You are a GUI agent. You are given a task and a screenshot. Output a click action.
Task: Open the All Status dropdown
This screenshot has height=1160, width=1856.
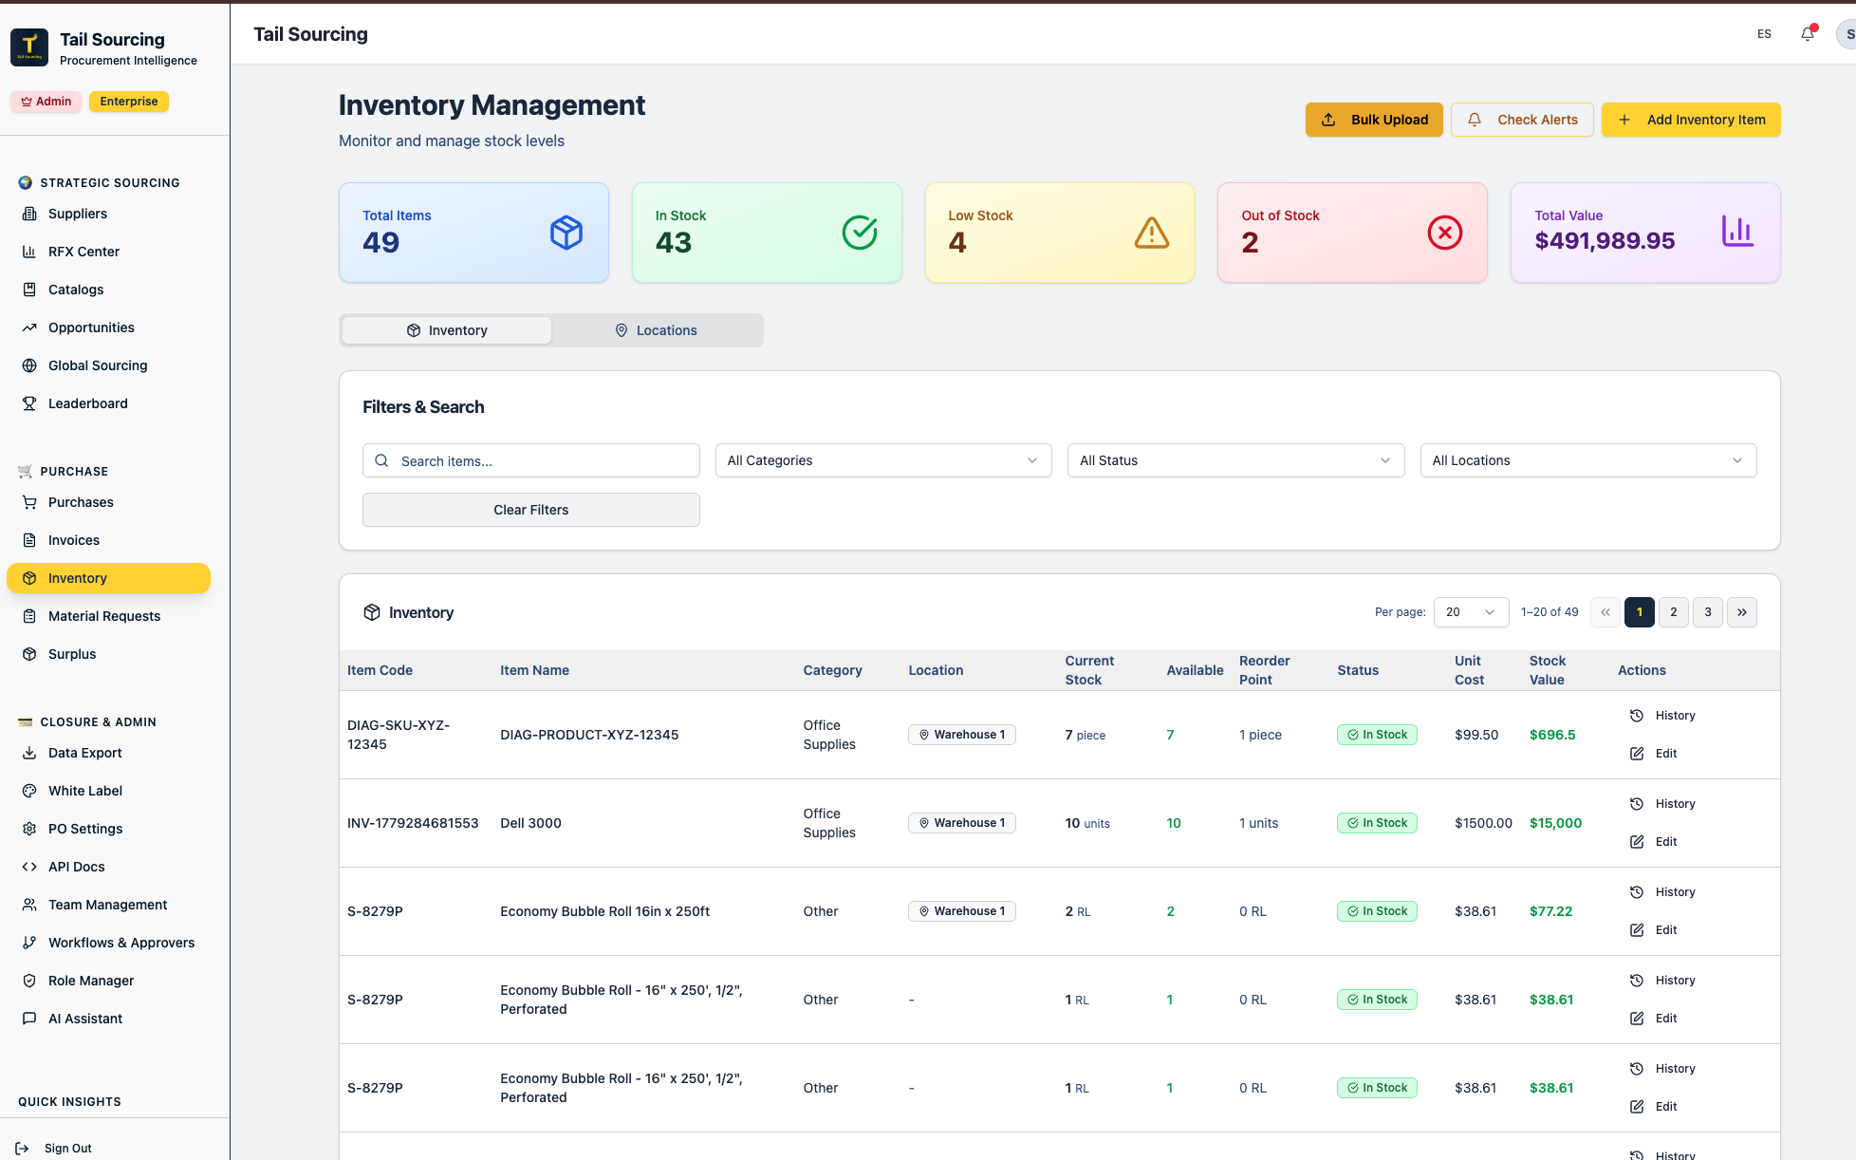pos(1235,460)
